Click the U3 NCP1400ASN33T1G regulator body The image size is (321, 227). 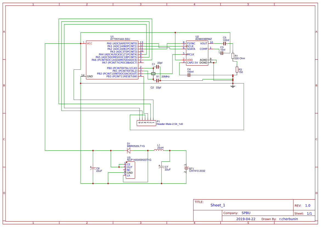click(x=130, y=170)
